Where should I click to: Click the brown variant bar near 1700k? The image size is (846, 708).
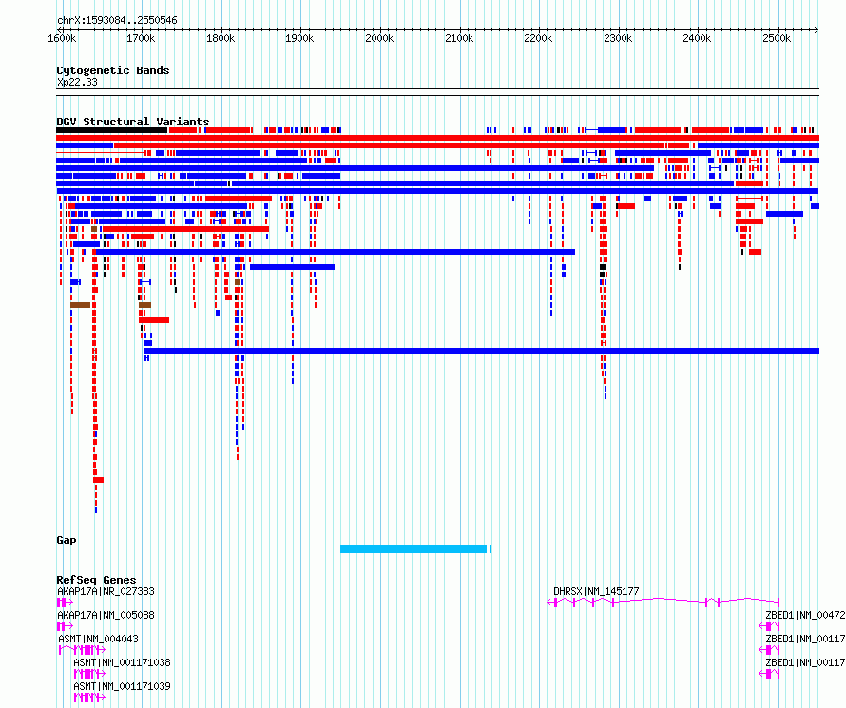(145, 305)
